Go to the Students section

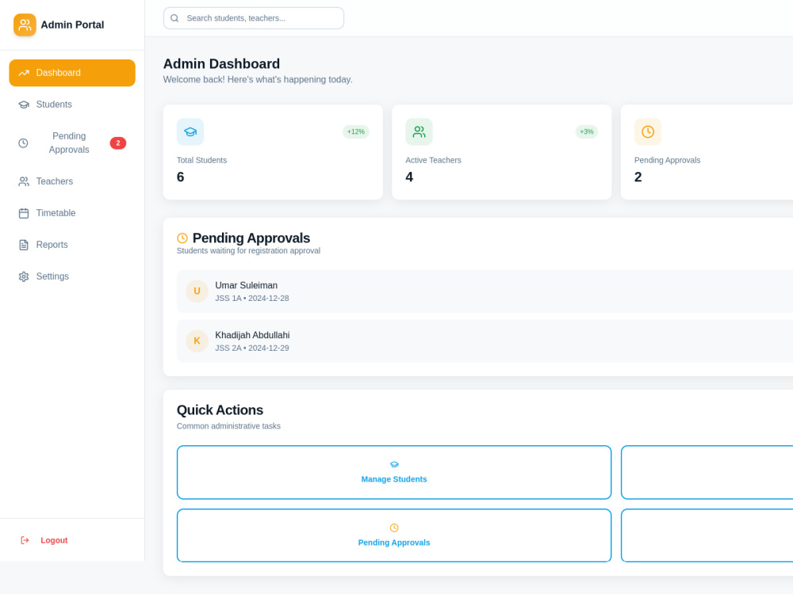click(72, 105)
